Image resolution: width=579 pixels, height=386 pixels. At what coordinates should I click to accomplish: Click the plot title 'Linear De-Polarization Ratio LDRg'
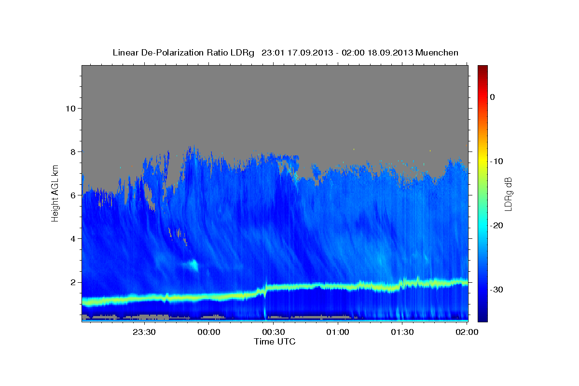(183, 53)
